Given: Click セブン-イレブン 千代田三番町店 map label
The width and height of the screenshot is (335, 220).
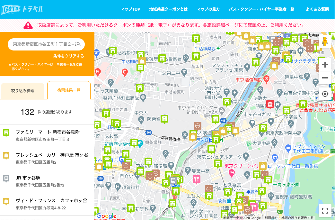Looking at the screenshot, I should 309,149.
